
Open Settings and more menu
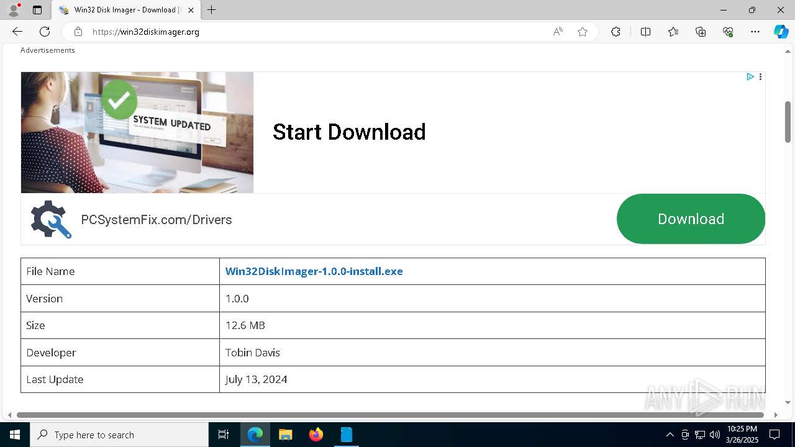[x=755, y=32]
